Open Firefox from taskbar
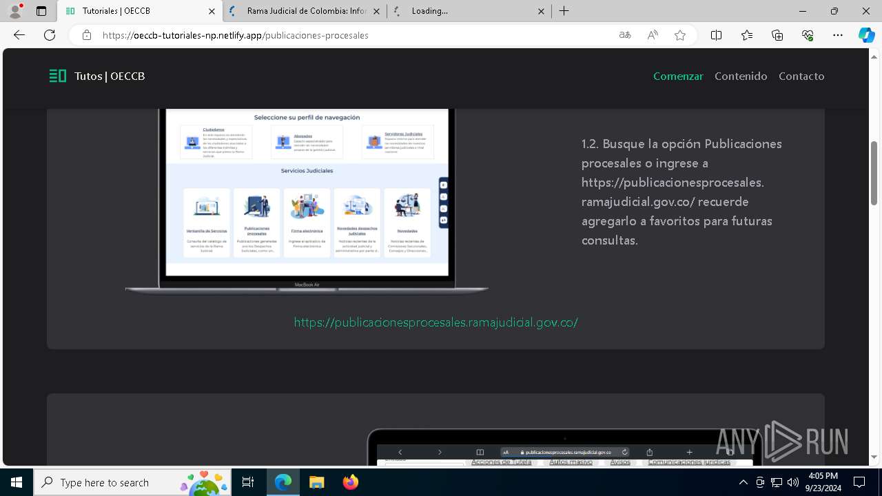 pos(350,483)
